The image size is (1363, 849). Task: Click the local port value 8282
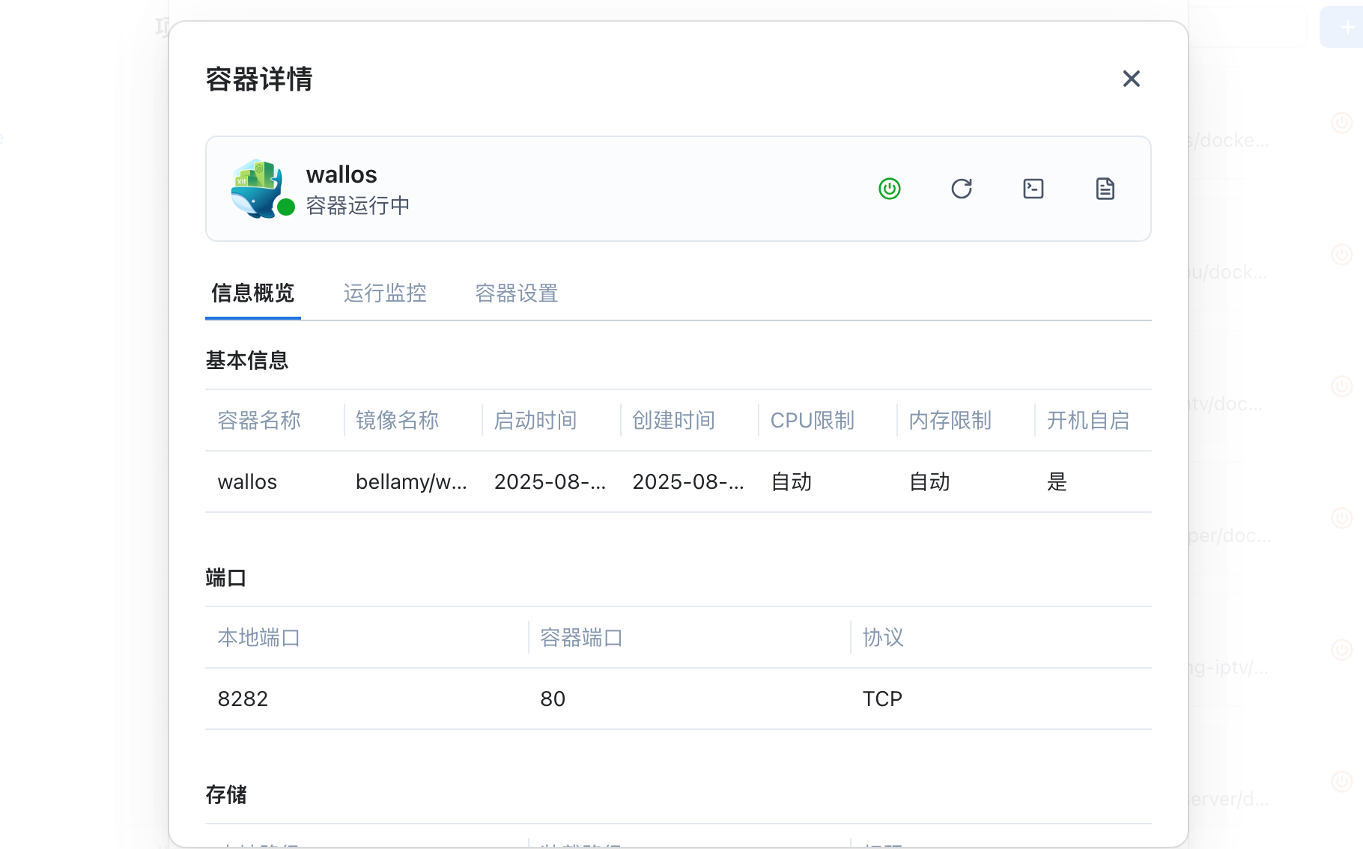243,699
